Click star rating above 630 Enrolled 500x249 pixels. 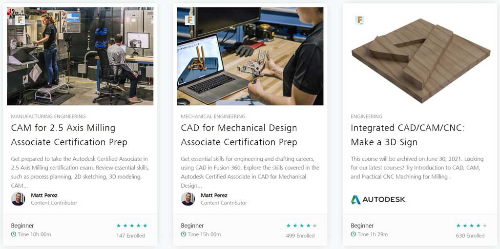[x=471, y=226]
